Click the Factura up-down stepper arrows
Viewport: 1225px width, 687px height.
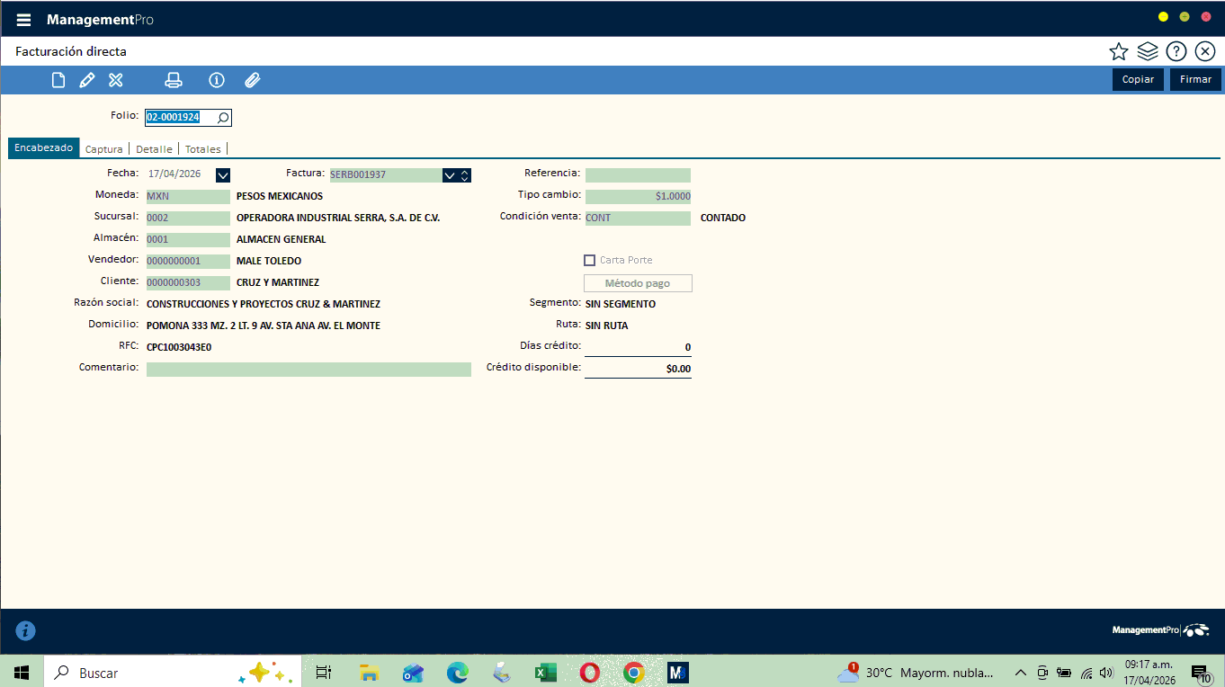coord(464,175)
